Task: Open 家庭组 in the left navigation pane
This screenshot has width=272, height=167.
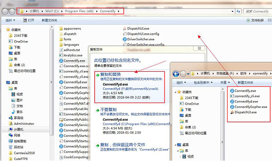Action: coord(16,118)
